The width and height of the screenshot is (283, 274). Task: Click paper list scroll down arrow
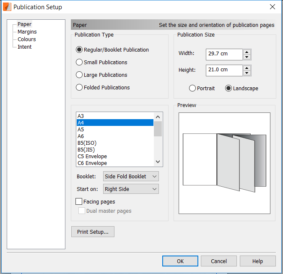tap(158, 162)
